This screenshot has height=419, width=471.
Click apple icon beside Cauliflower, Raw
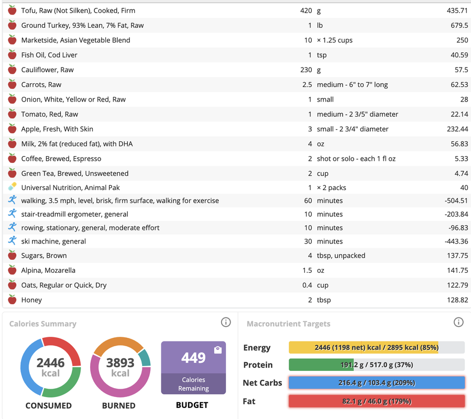12,69
